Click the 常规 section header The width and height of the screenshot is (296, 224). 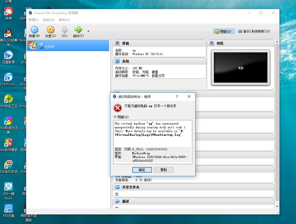[x=159, y=43]
